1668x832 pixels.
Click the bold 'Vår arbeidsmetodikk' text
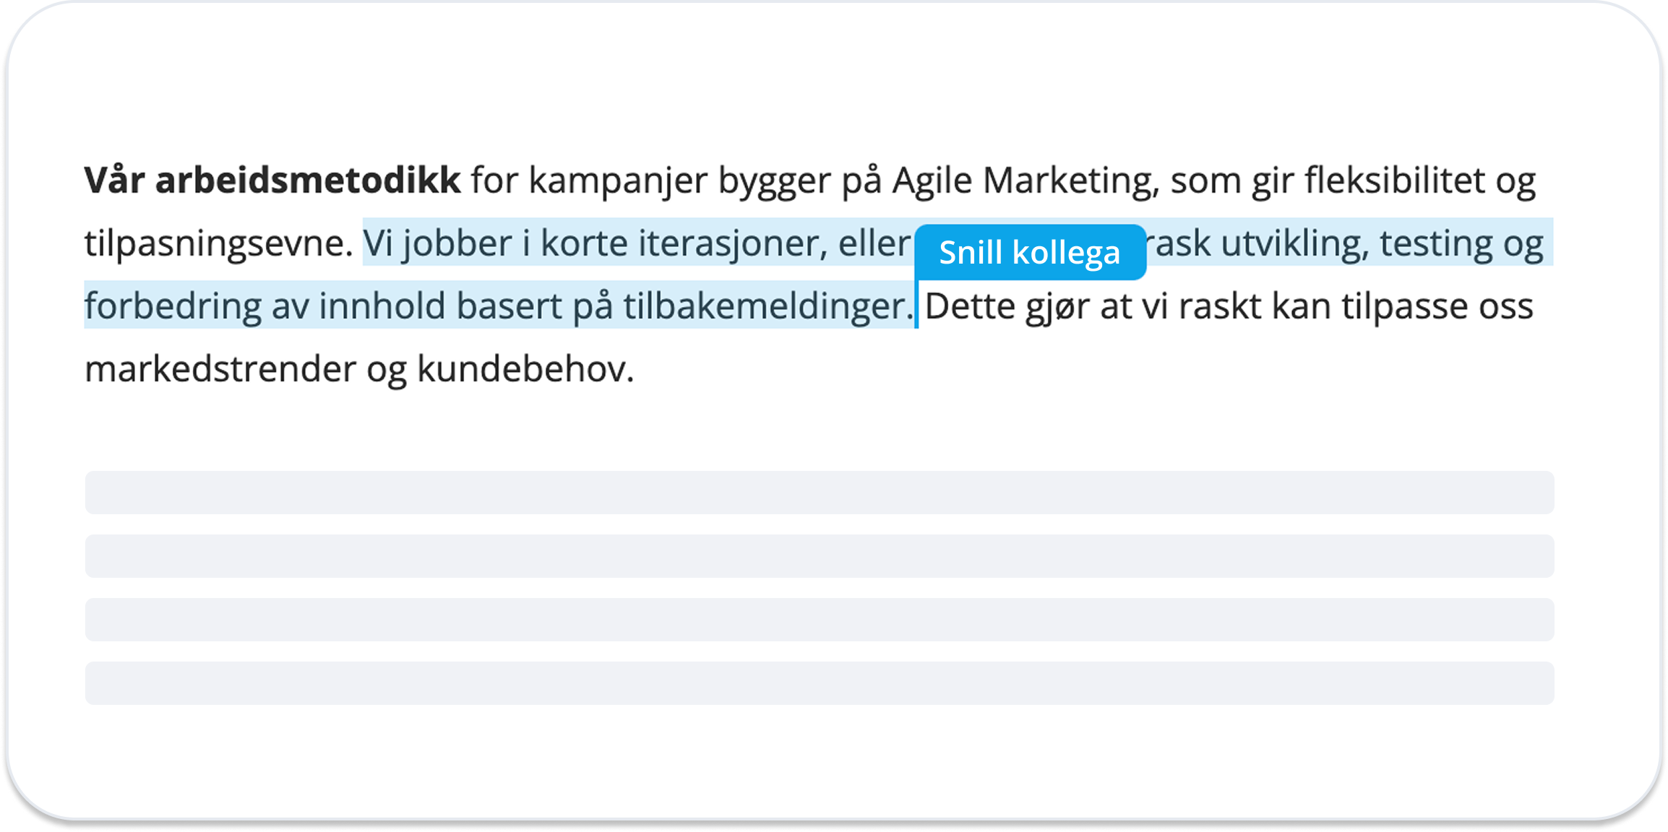(x=272, y=181)
